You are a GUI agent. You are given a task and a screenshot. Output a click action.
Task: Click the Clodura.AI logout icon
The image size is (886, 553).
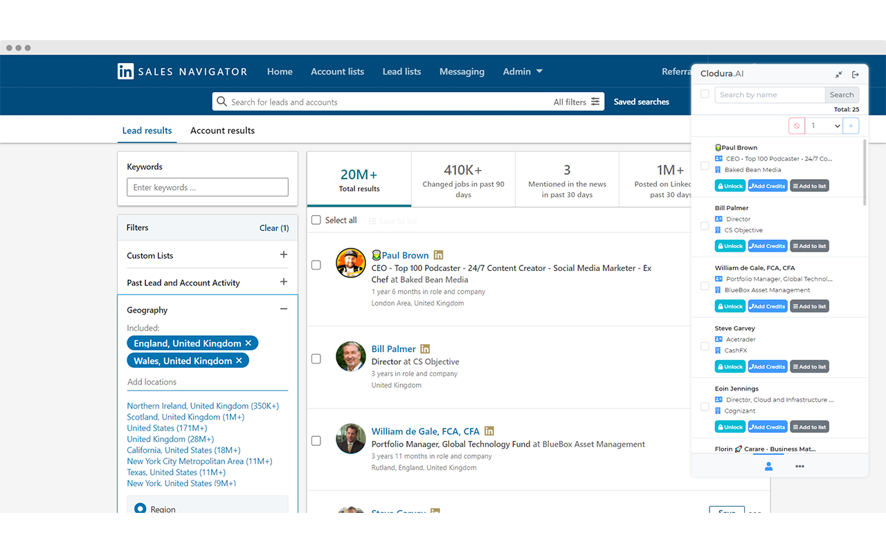click(x=856, y=74)
